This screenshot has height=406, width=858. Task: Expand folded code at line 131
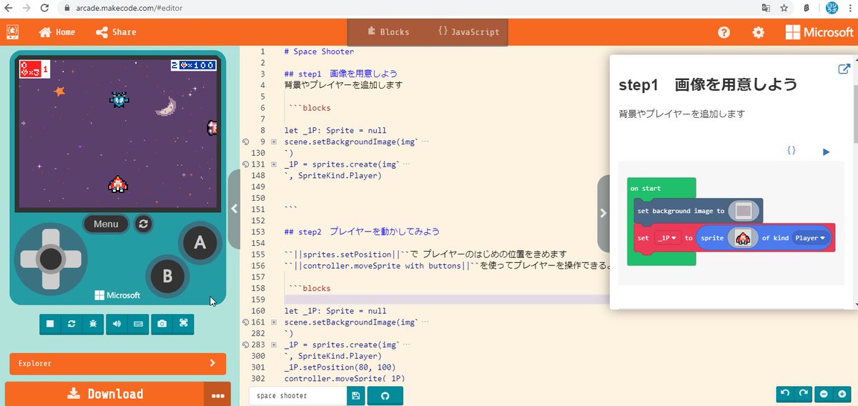(x=274, y=164)
